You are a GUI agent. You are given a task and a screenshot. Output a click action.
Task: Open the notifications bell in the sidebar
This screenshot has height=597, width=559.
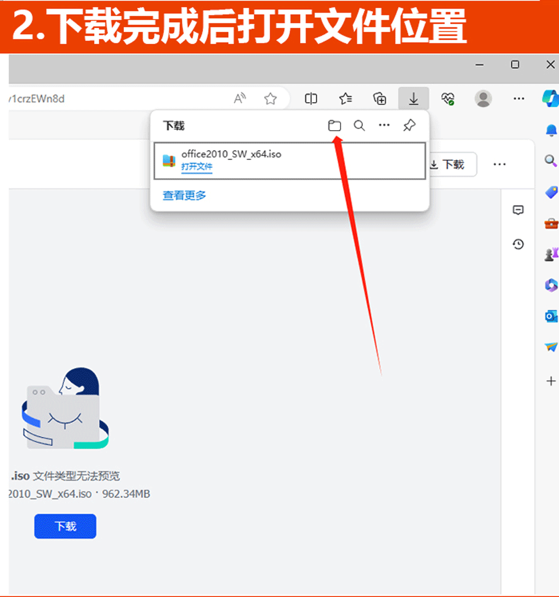pos(551,130)
